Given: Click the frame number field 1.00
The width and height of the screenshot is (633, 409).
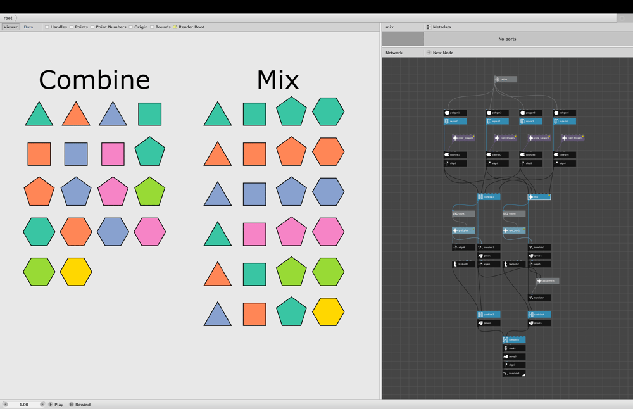Looking at the screenshot, I should (x=24, y=404).
